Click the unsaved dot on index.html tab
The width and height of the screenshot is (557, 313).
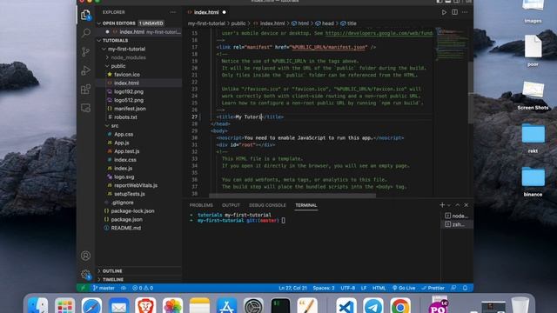[x=225, y=12]
